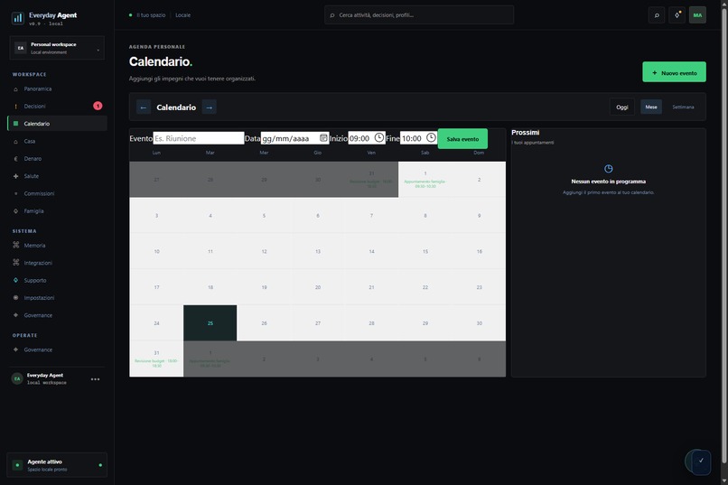Open Impostazioni in the sidebar
Viewport: 728px width, 485px height.
pyautogui.click(x=57, y=297)
